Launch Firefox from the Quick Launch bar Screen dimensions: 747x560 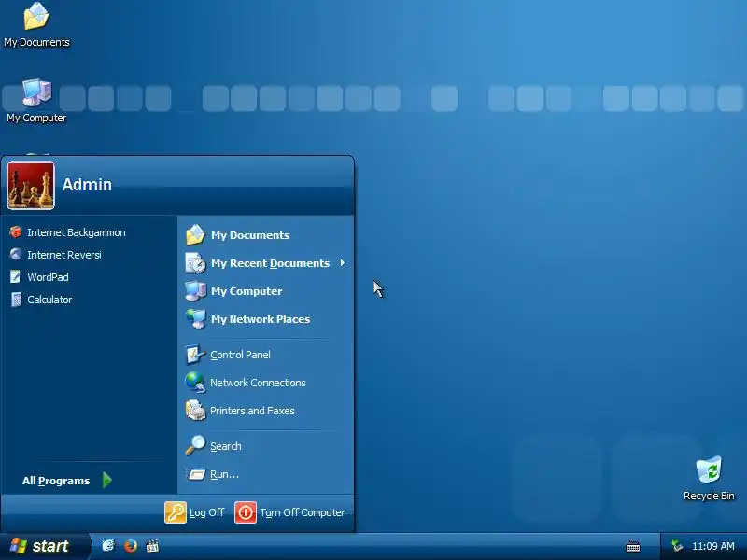(130, 546)
